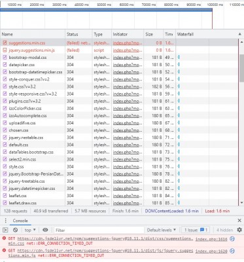244x262 pixels.
Task: Click the datepicker.css file icon
Action: pyautogui.click(x=5, y=65)
